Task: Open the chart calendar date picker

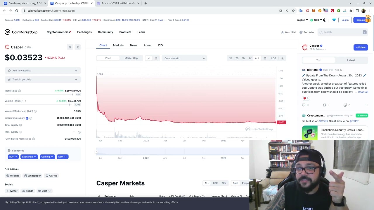Action: pyautogui.click(x=265, y=58)
